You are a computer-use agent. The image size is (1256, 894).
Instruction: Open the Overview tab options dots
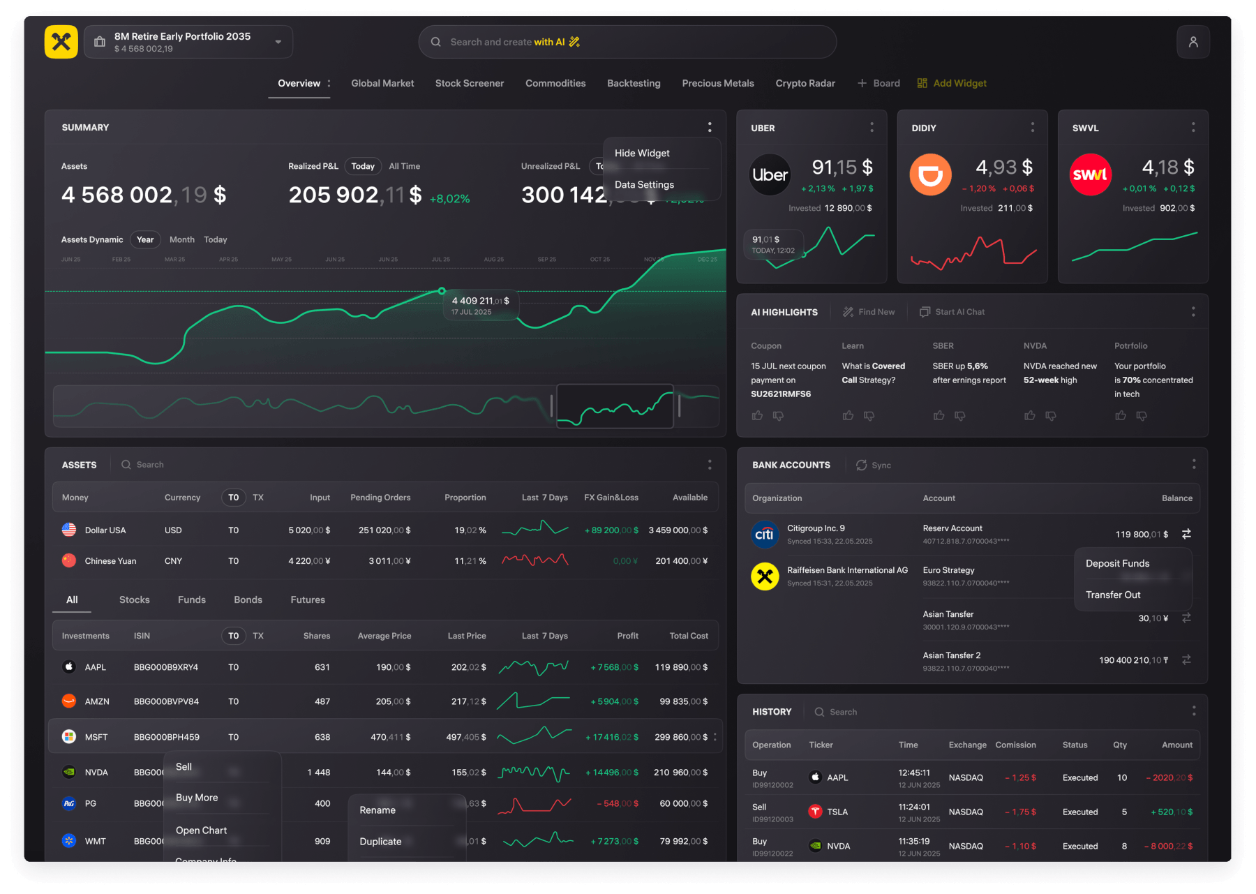[329, 83]
